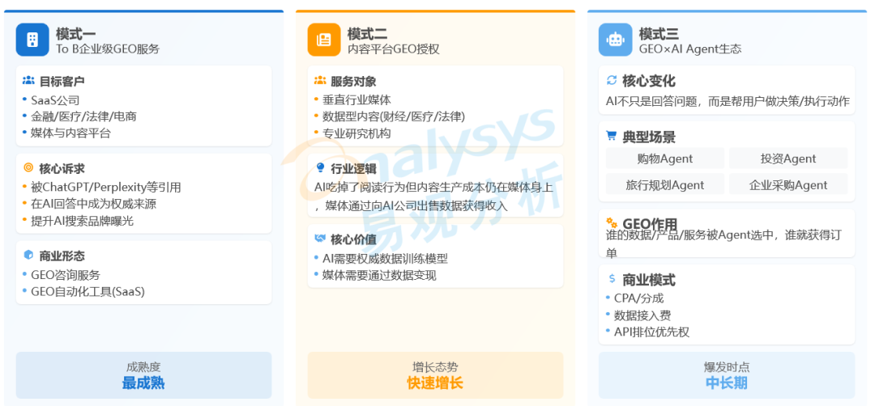The height and width of the screenshot is (406, 875).
Task: Click 提升AI搜索品牌曝光 bullet
Action: pos(82,220)
